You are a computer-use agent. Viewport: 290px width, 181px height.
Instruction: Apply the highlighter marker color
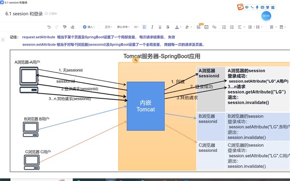click(x=187, y=27)
